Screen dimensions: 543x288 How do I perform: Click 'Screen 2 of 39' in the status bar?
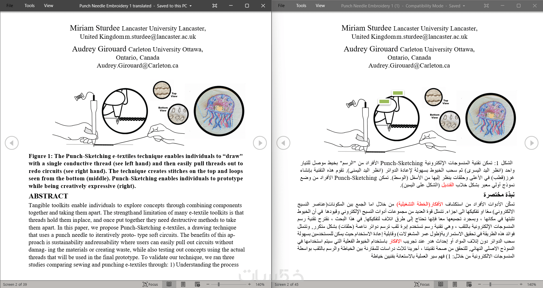(x=15, y=284)
